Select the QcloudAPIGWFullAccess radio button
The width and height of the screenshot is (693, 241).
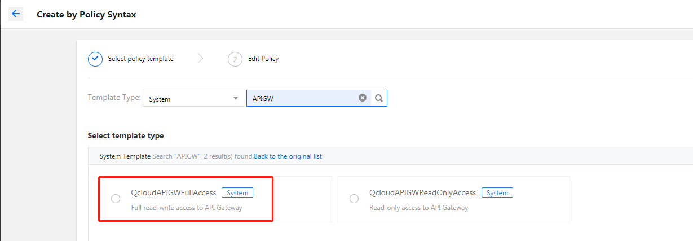[116, 199]
